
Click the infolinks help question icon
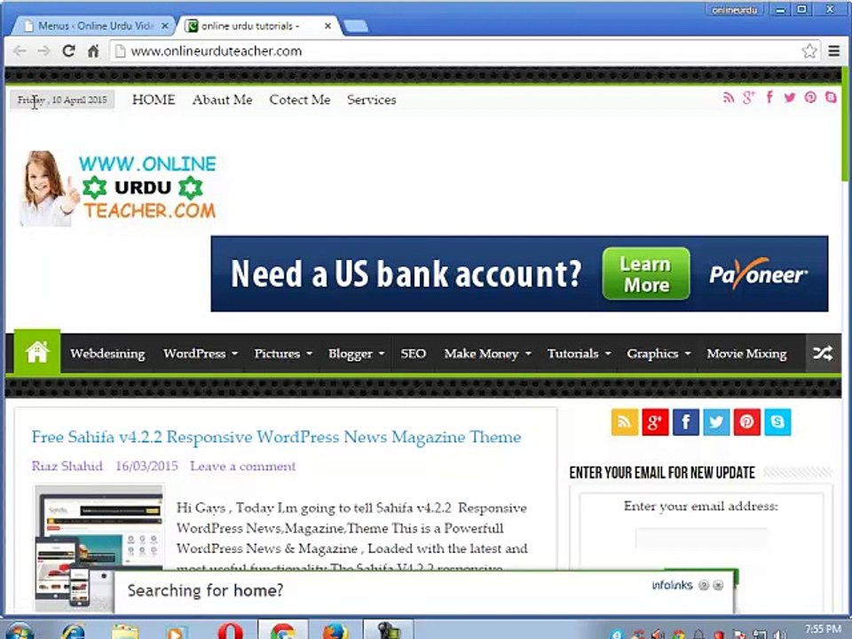pyautogui.click(x=704, y=585)
